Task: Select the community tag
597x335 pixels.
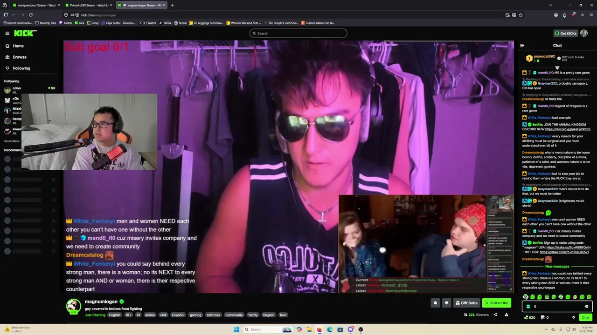Action: click(x=234, y=315)
